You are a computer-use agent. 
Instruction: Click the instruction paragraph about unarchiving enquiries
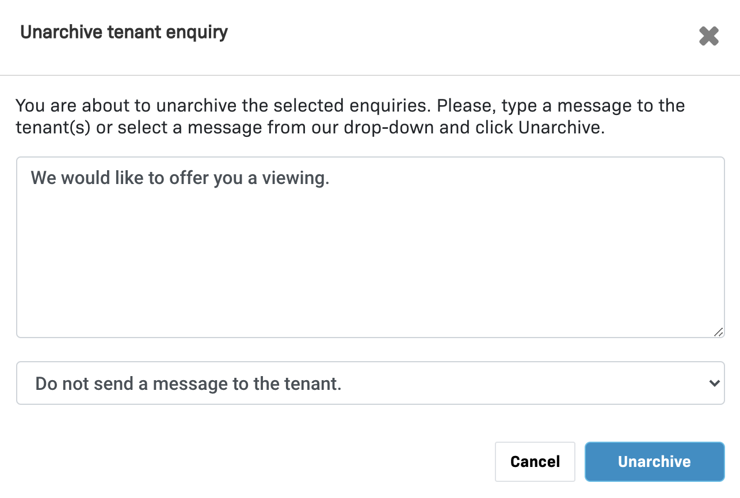(350, 116)
